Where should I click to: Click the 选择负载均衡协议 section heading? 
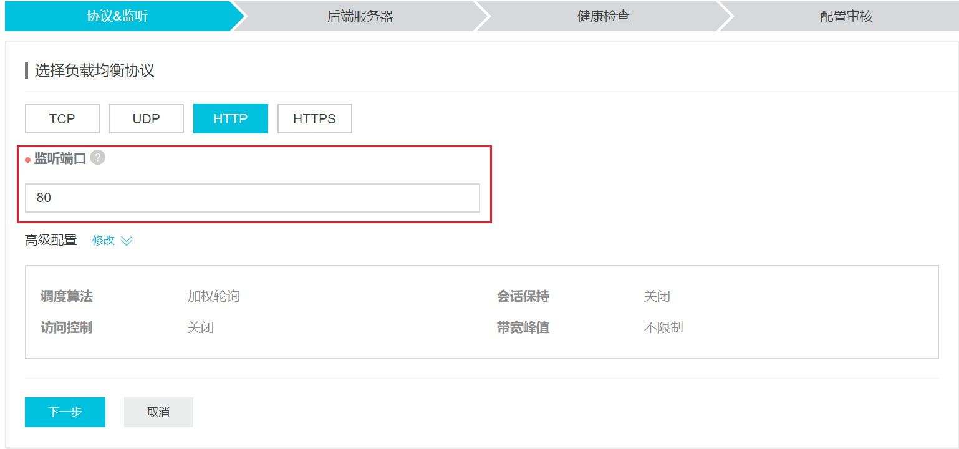tap(94, 70)
